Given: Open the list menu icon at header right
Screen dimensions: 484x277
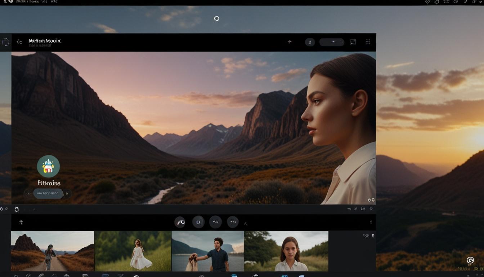Looking at the screenshot, I should [368, 42].
